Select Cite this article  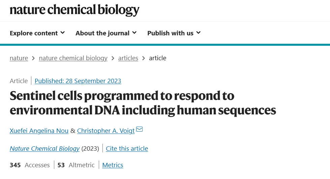pos(127,148)
